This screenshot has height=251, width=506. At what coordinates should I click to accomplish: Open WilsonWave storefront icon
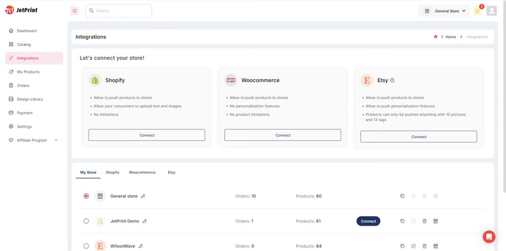435,246
